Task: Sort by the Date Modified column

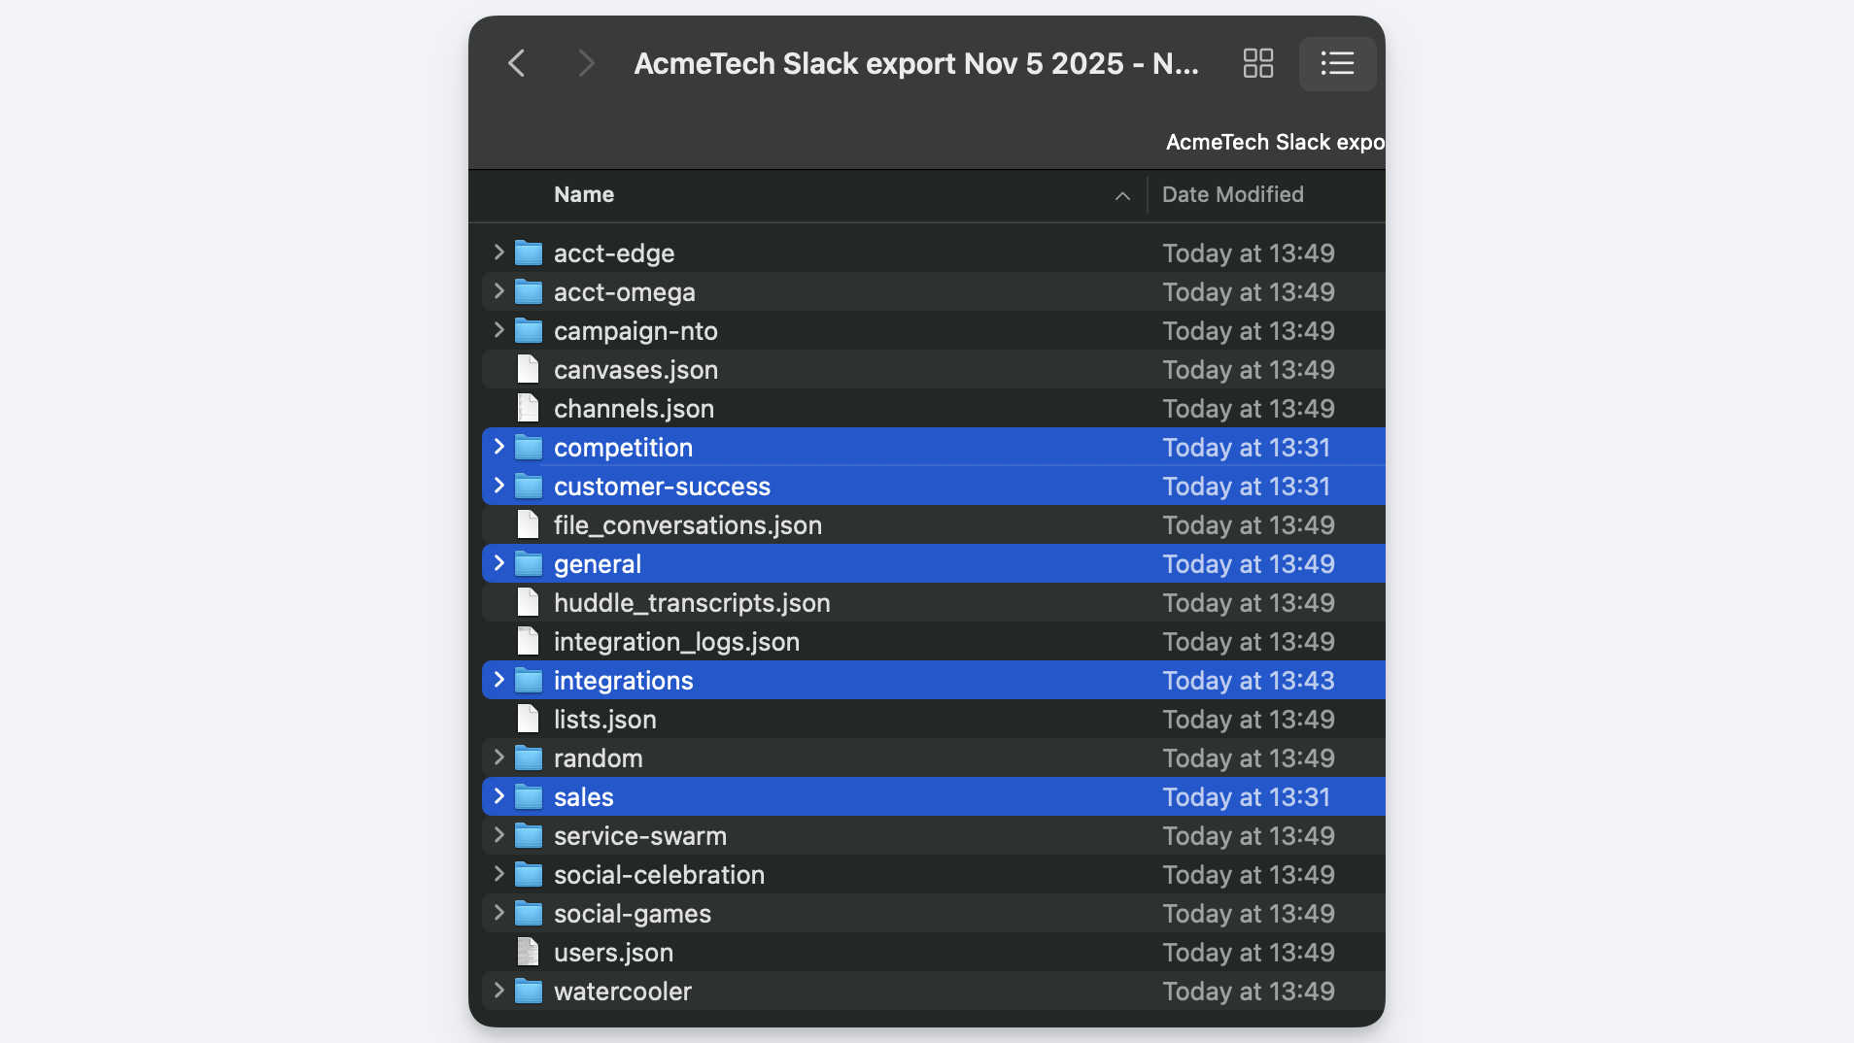Action: pos(1232,195)
